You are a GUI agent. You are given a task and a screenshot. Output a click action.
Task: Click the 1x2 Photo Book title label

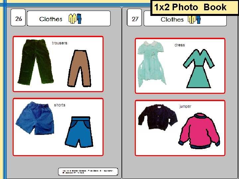(x=195, y=8)
